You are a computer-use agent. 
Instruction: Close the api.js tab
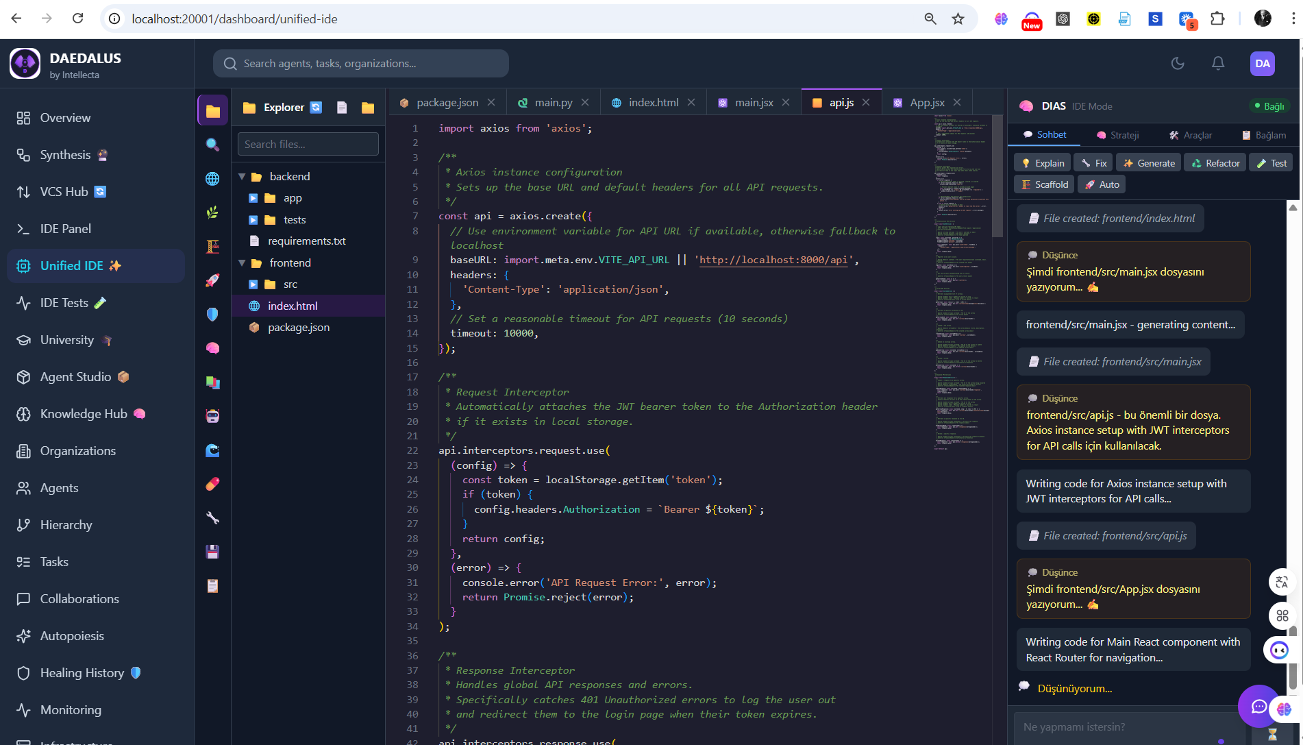tap(866, 102)
